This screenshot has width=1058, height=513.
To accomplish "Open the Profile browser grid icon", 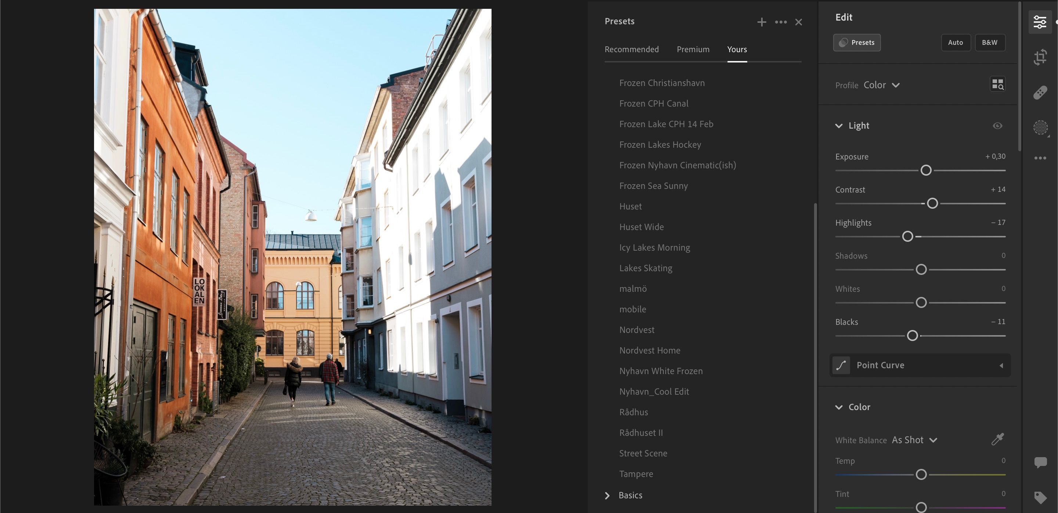I will [x=998, y=85].
